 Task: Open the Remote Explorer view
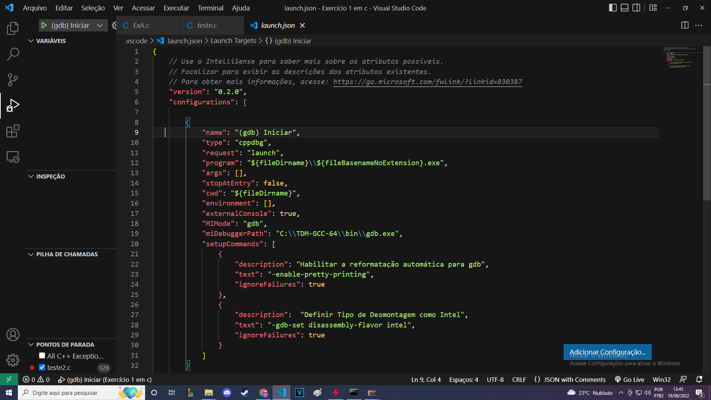(x=13, y=157)
